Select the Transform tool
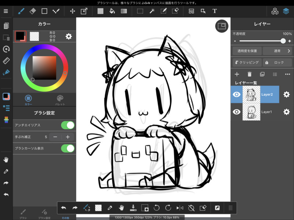 [x=84, y=11]
